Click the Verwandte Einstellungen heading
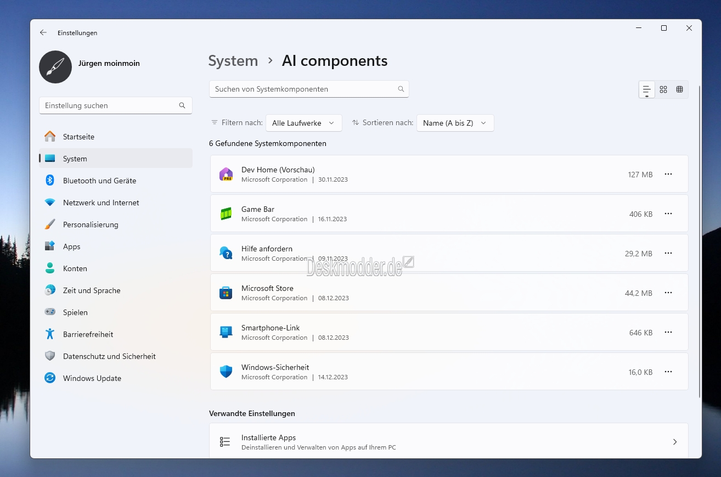This screenshot has height=477, width=721. click(x=252, y=413)
